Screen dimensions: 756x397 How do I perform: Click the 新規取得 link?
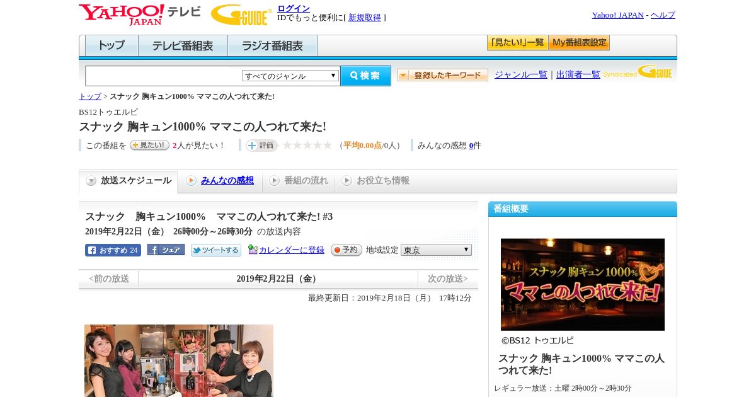coord(365,18)
